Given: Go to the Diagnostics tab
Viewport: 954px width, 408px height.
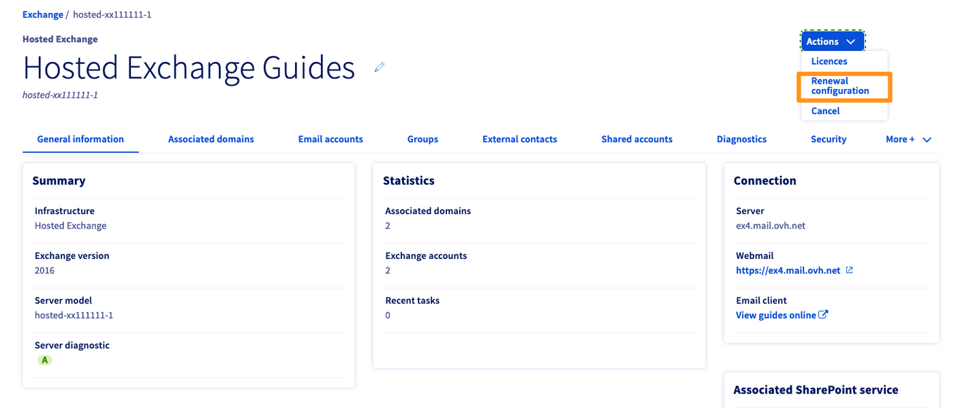Looking at the screenshot, I should point(741,139).
